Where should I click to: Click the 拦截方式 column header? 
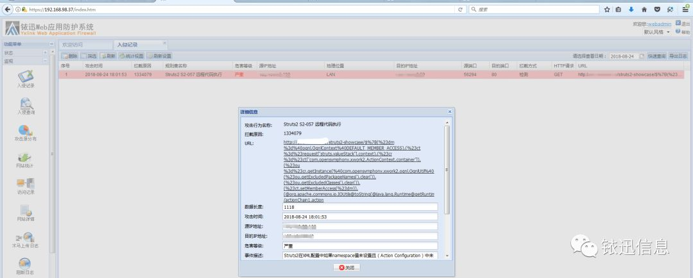pos(534,65)
